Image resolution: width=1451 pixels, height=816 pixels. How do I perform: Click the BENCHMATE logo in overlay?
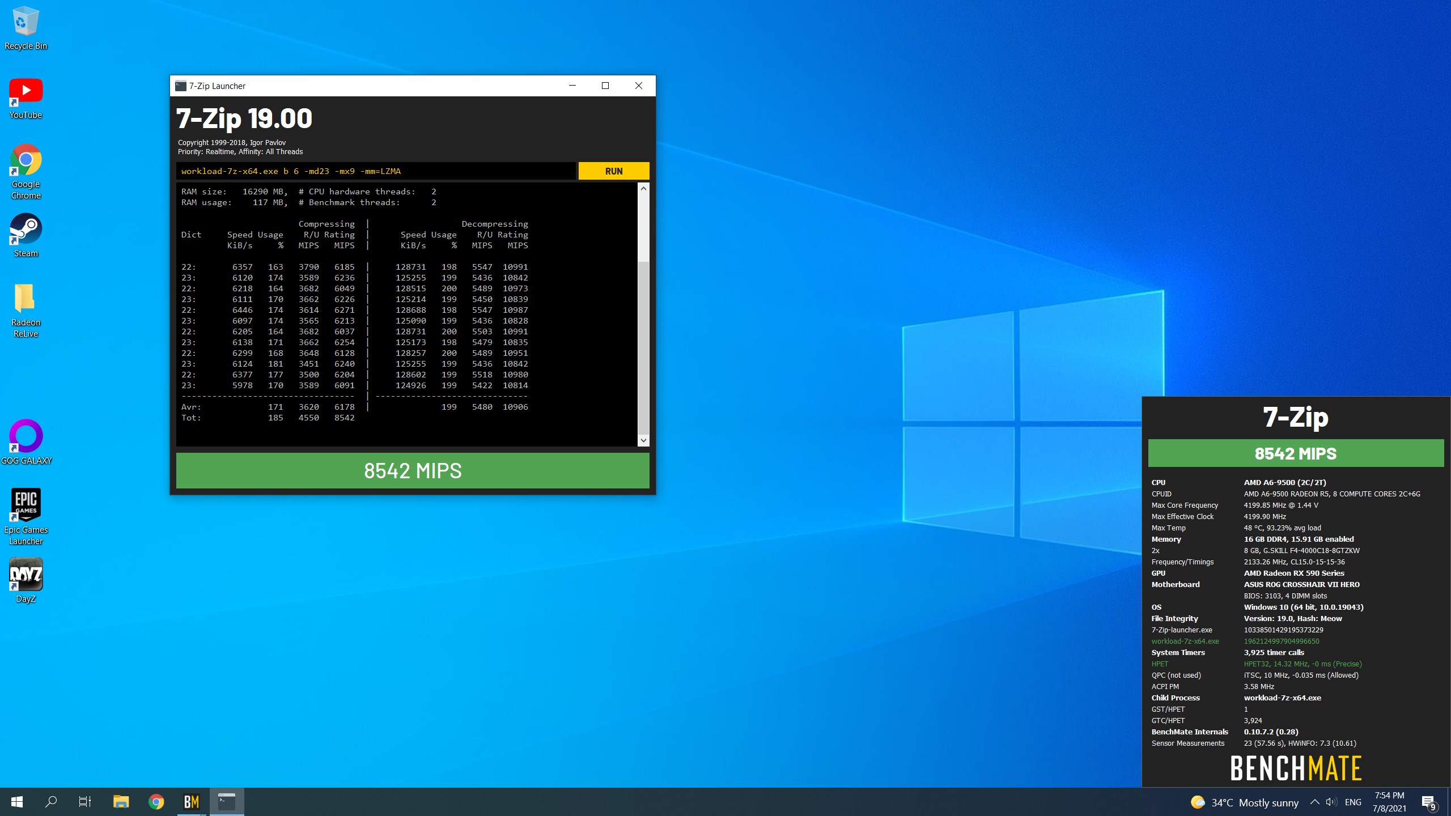point(1296,768)
